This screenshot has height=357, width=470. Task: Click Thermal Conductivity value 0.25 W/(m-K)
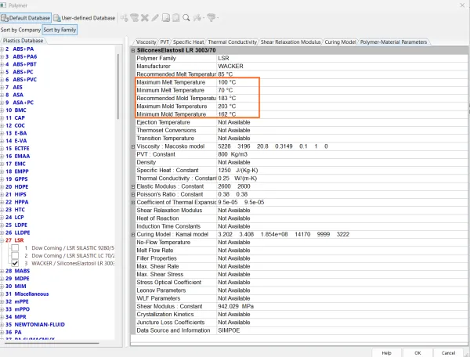coord(237,178)
